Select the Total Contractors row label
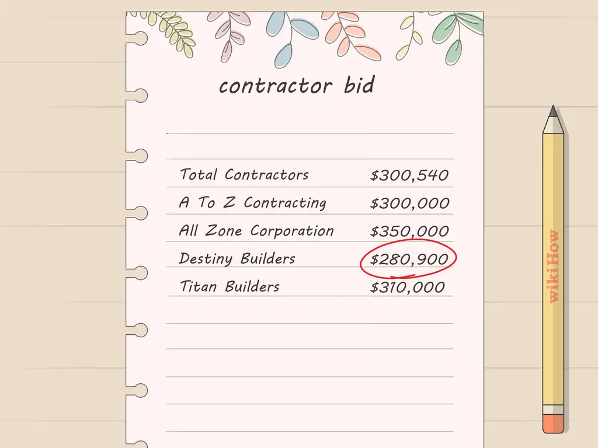The width and height of the screenshot is (598, 448). (x=244, y=174)
